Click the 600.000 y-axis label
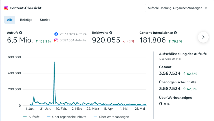The image size is (214, 121). point(14,57)
